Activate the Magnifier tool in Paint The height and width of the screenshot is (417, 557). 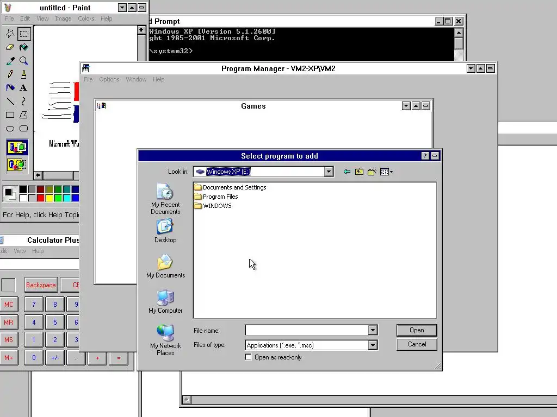pyautogui.click(x=24, y=61)
